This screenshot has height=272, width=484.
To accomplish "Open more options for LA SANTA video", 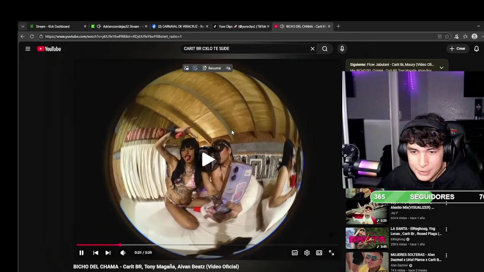I will (446, 229).
